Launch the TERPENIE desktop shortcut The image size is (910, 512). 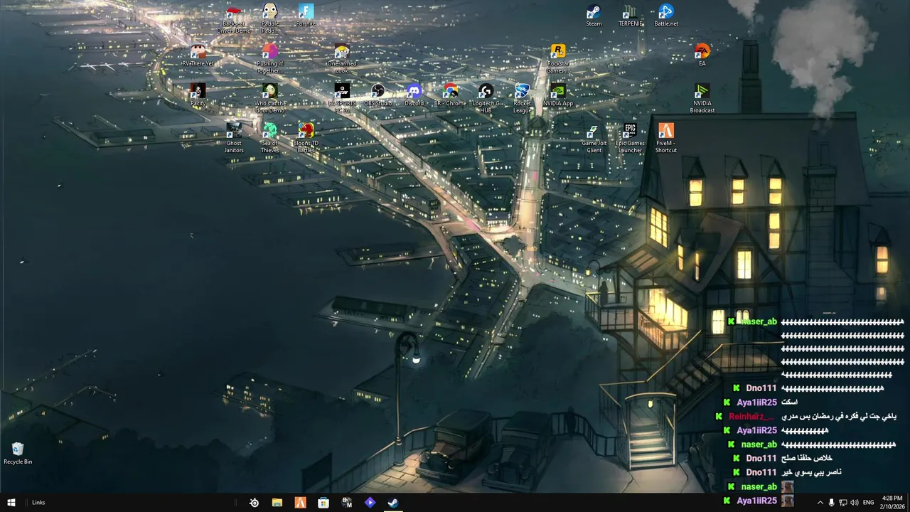(630, 16)
